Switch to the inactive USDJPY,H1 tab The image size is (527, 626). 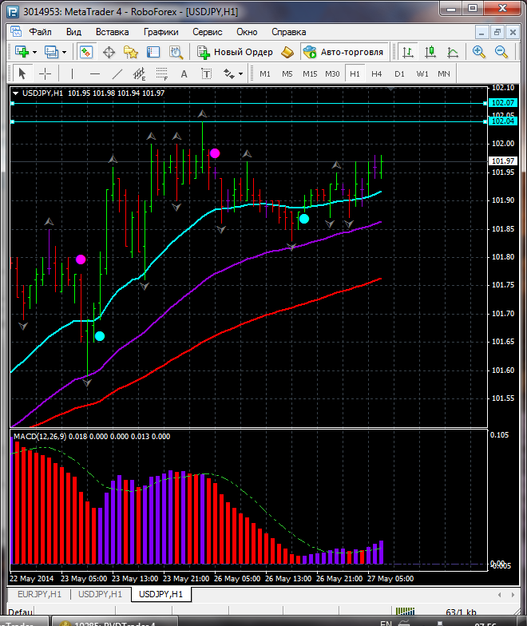click(100, 594)
